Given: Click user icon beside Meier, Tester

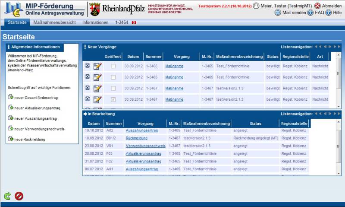Looking at the screenshot, I should pos(256,6).
